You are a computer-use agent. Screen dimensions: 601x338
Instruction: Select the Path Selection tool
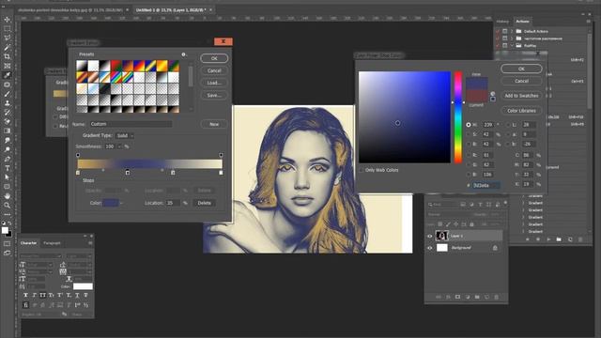tap(7, 177)
